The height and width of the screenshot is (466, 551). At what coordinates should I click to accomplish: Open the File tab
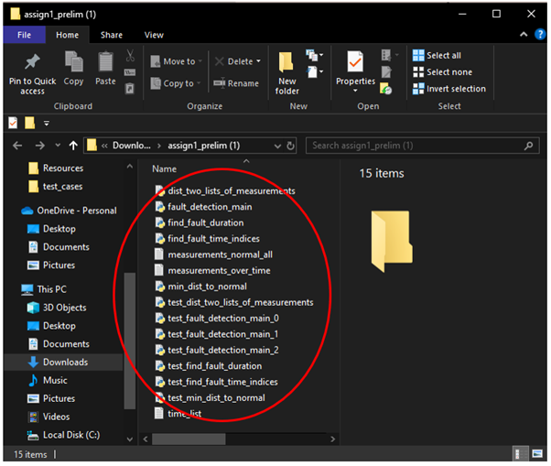pos(24,35)
